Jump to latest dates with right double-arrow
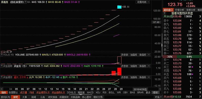The width and height of the screenshot is (202, 99). 160,89
